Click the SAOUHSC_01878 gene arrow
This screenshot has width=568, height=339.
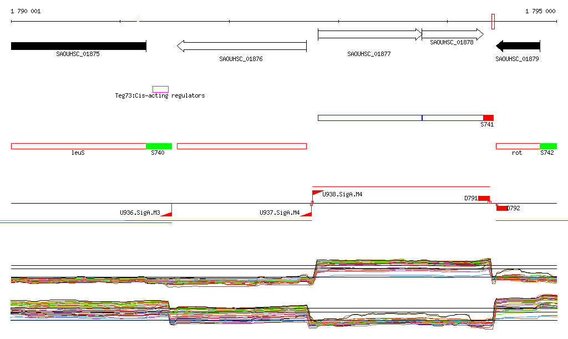[453, 34]
